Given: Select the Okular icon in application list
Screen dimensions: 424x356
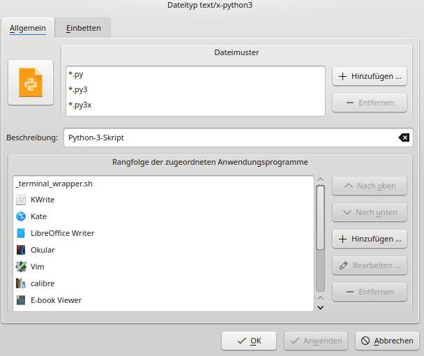Looking at the screenshot, I should [21, 250].
